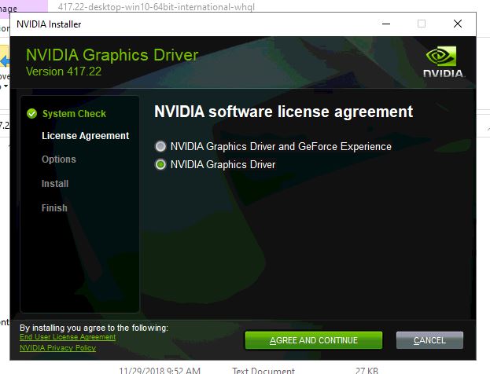The width and height of the screenshot is (490, 374).
Task: Select the NVIDIA Graphics Driver only radio button
Action: [x=160, y=164]
